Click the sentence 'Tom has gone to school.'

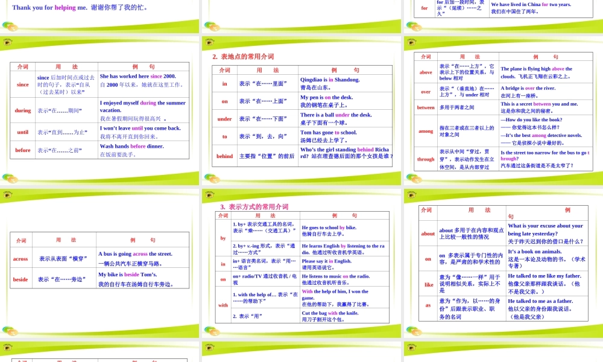[329, 132]
